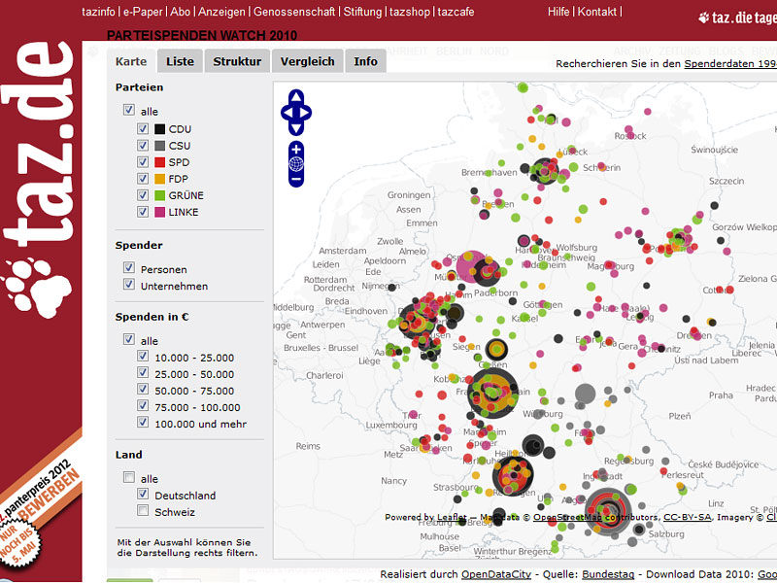Click the white paw print logo
This screenshot has height=583, width=777.
36,287
